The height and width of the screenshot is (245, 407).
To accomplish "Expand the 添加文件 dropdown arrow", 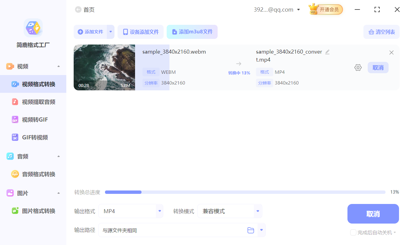I will point(110,32).
